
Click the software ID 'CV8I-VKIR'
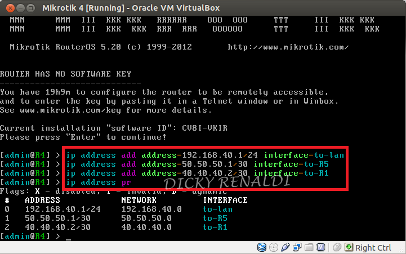click(x=204, y=128)
